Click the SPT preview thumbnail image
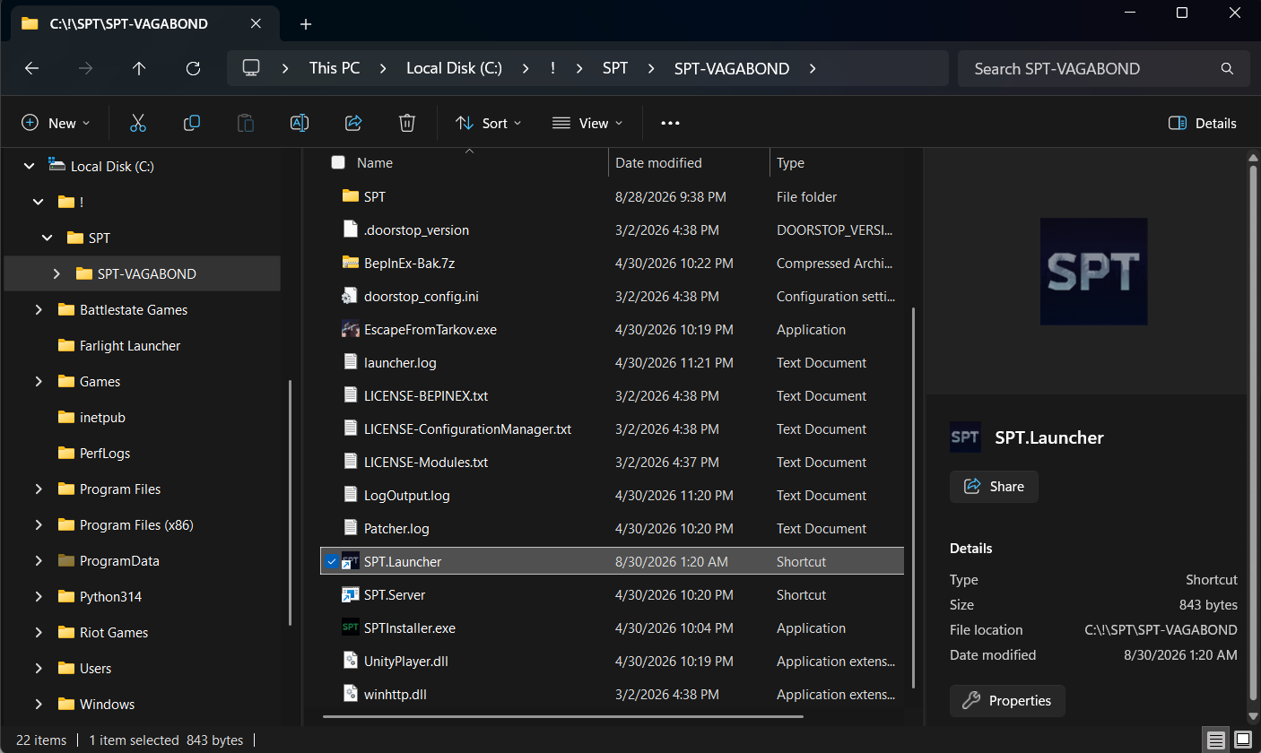This screenshot has height=753, width=1261. [1093, 271]
